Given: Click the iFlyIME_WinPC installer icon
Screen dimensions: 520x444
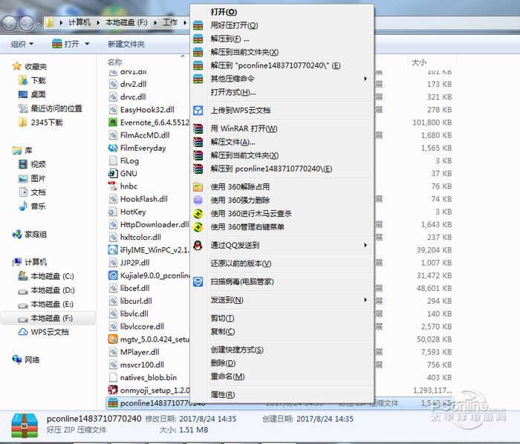Looking at the screenshot, I should 113,249.
